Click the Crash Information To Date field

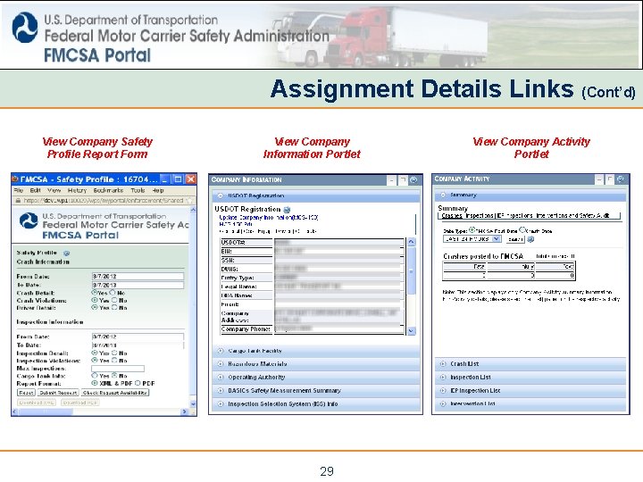pos(138,285)
